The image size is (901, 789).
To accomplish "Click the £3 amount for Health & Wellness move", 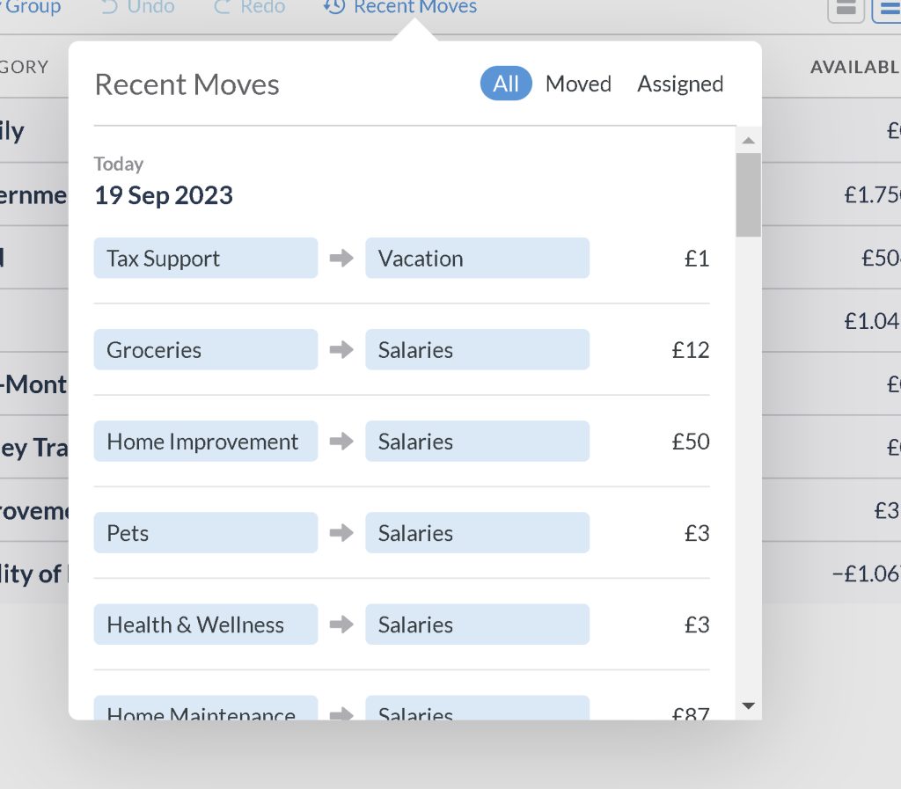I will [697, 625].
